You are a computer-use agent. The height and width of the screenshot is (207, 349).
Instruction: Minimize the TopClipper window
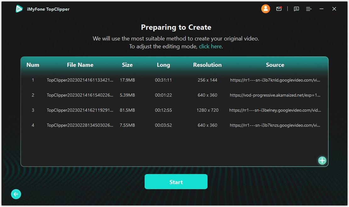[x=321, y=9]
